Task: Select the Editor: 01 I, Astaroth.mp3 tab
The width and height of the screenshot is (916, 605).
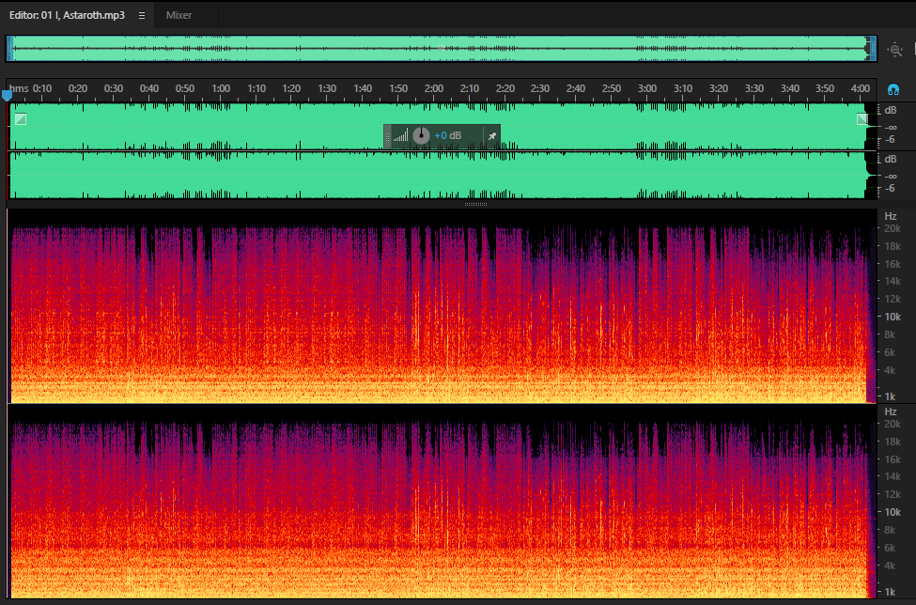Action: [x=67, y=15]
